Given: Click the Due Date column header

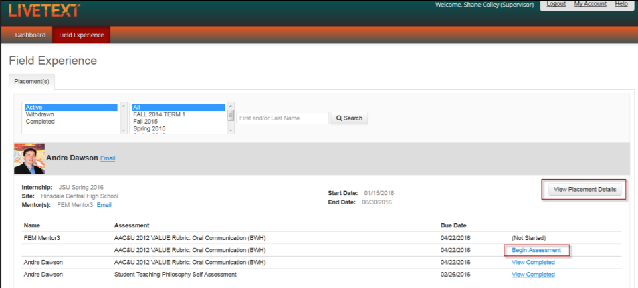Looking at the screenshot, I should [453, 225].
